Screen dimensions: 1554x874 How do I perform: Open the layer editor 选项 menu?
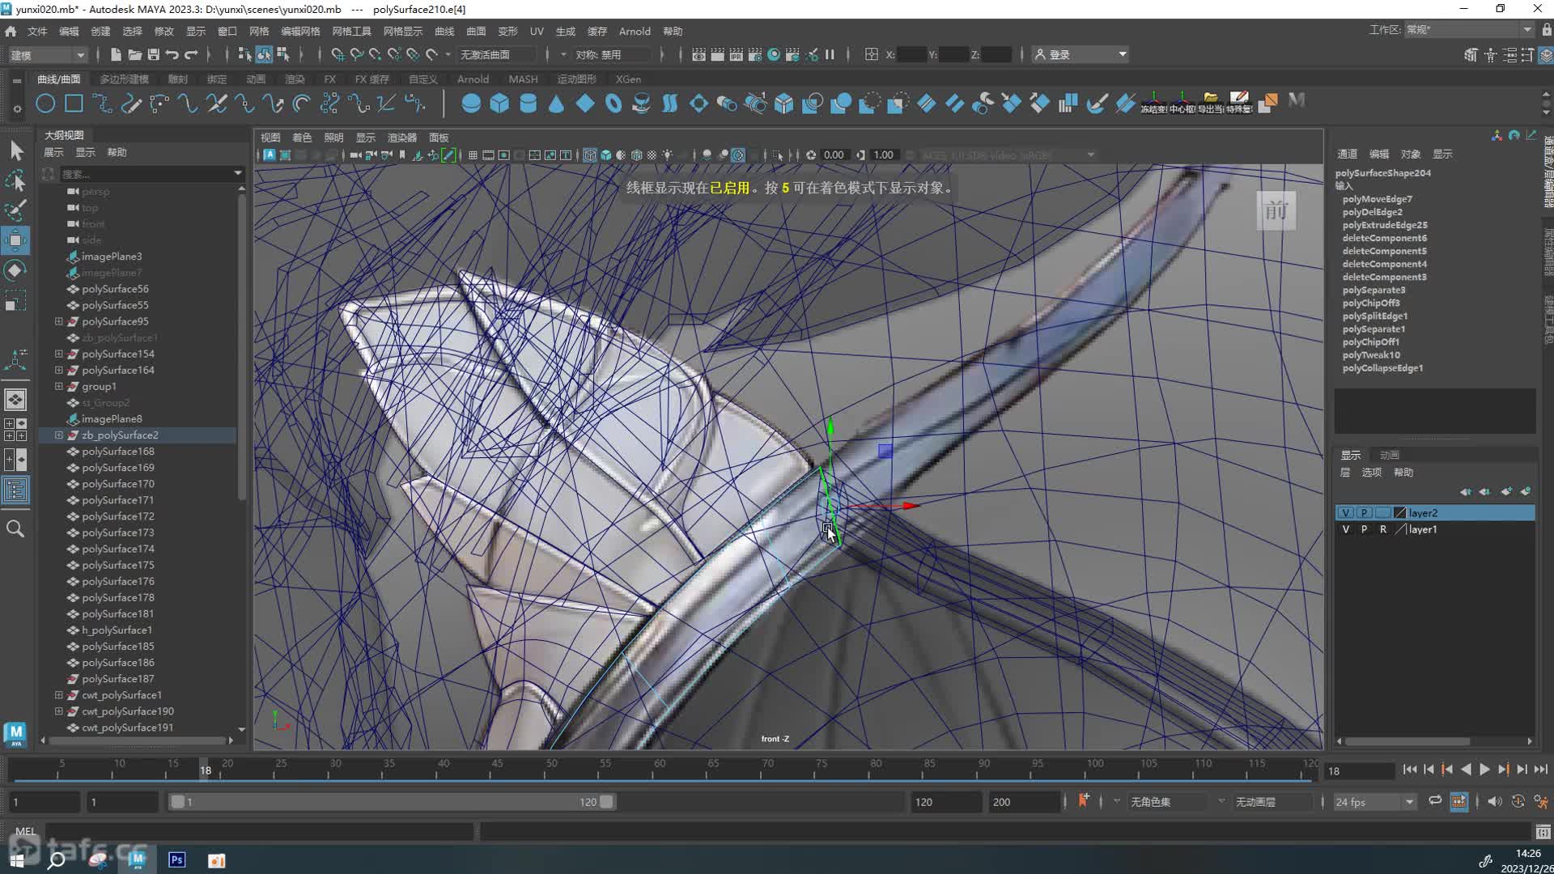click(1371, 473)
